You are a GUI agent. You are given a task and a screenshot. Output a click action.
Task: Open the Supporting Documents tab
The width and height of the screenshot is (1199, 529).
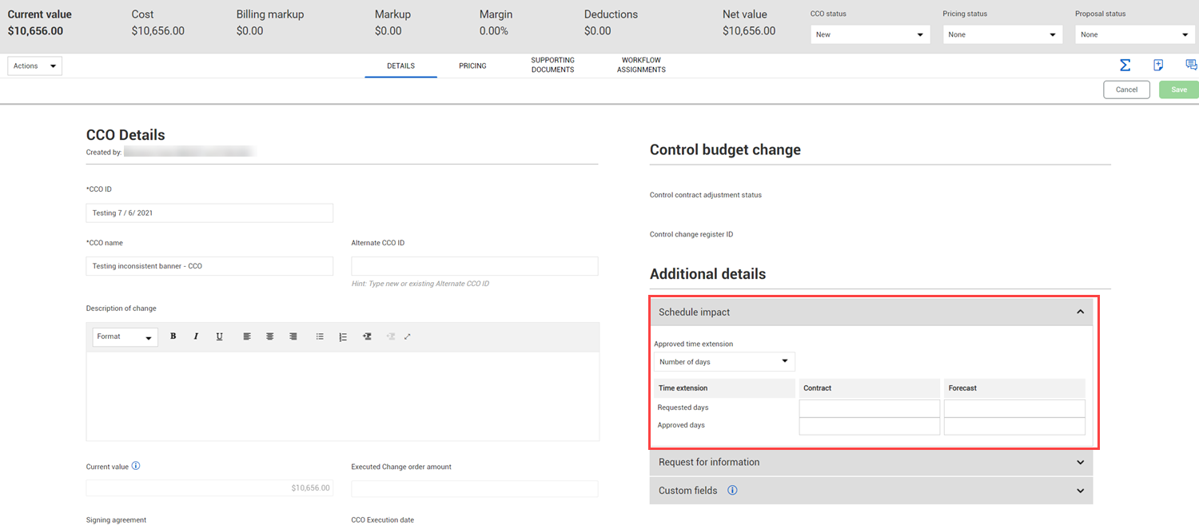coord(552,65)
